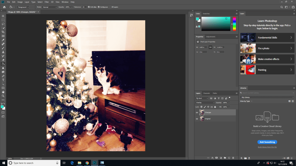Activate the Zoom tool in toolbar
296x166 pixels.
pyautogui.click(x=3, y=96)
